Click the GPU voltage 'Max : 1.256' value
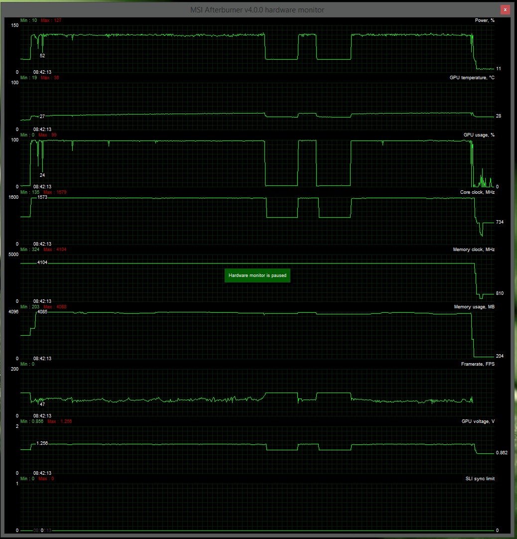Viewport: 517px width, 539px height. pyautogui.click(x=59, y=421)
